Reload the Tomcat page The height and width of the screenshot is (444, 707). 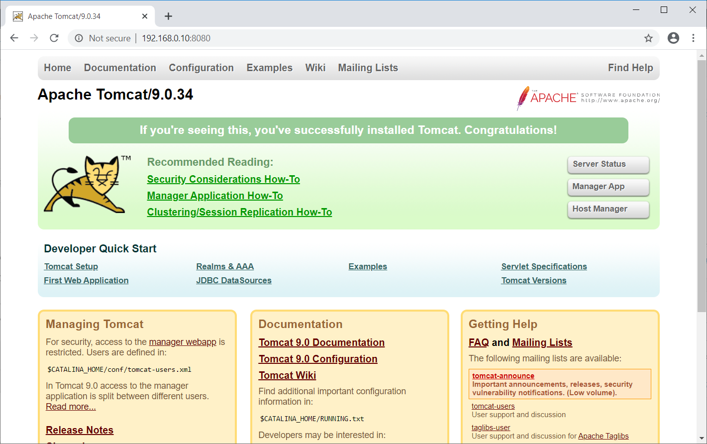click(x=54, y=38)
